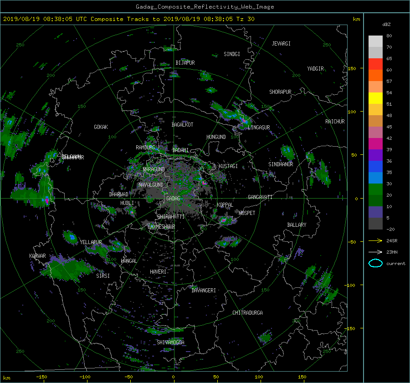Click the NAVALGUND city label
The image size is (410, 383).
151,185
